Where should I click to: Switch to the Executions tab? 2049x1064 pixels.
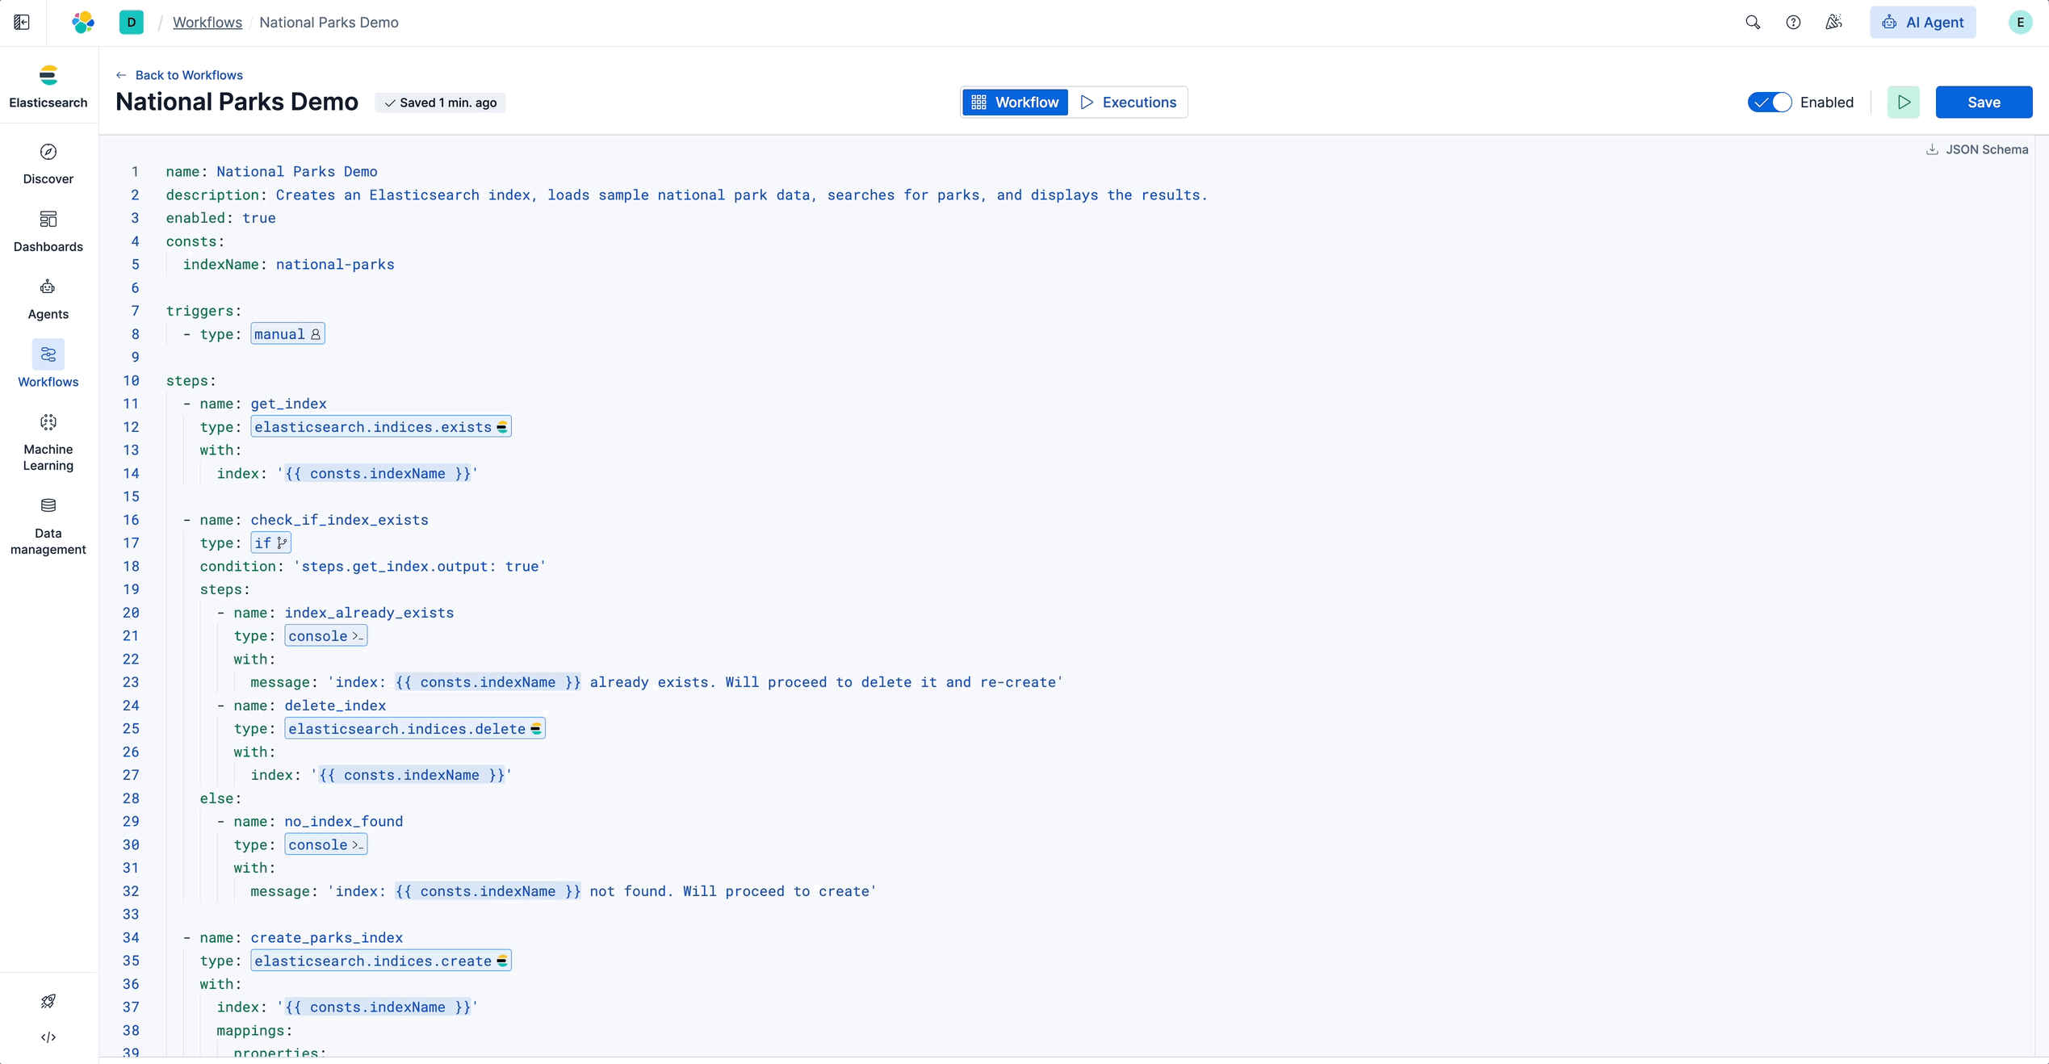point(1128,103)
